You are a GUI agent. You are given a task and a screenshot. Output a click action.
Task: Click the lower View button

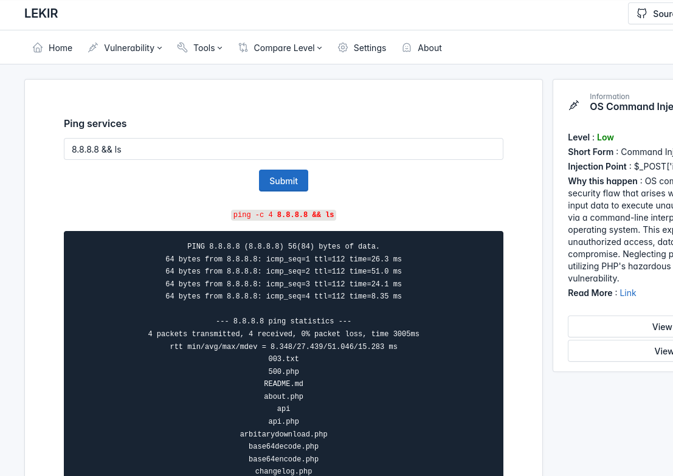[x=620, y=351]
